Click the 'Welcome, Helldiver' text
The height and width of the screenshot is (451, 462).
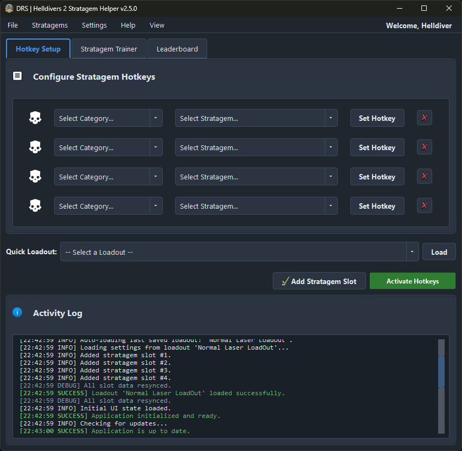point(419,25)
